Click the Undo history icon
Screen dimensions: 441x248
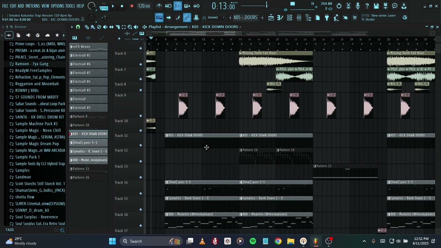(339, 6)
